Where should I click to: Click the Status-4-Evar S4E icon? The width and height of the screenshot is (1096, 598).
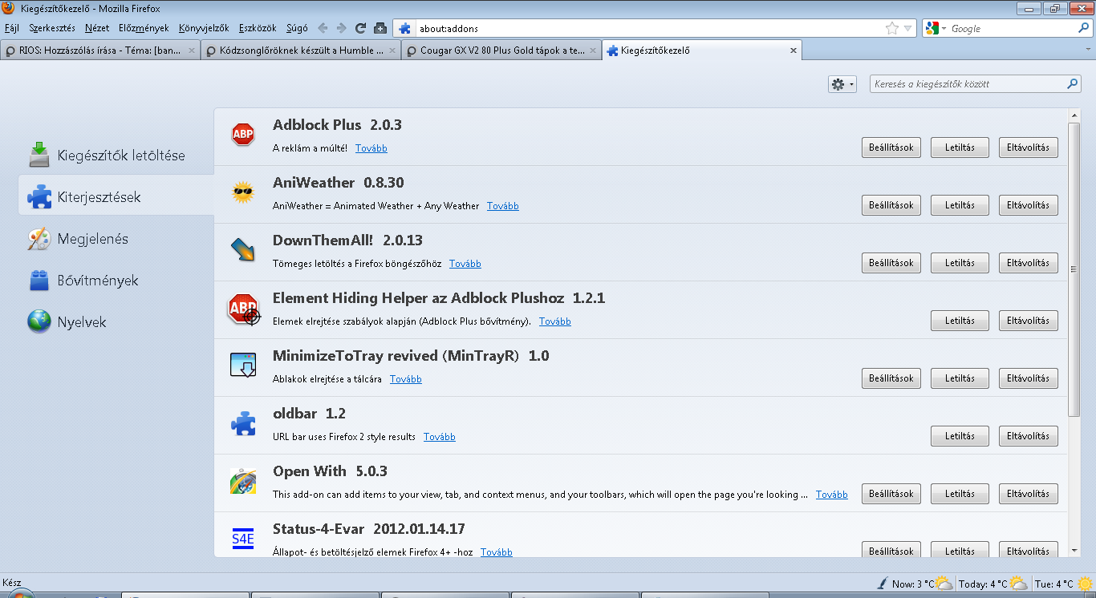coord(243,539)
